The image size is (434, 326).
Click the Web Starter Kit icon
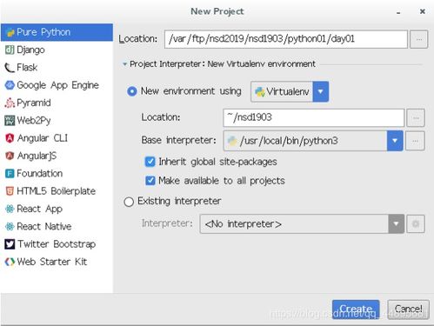point(10,262)
